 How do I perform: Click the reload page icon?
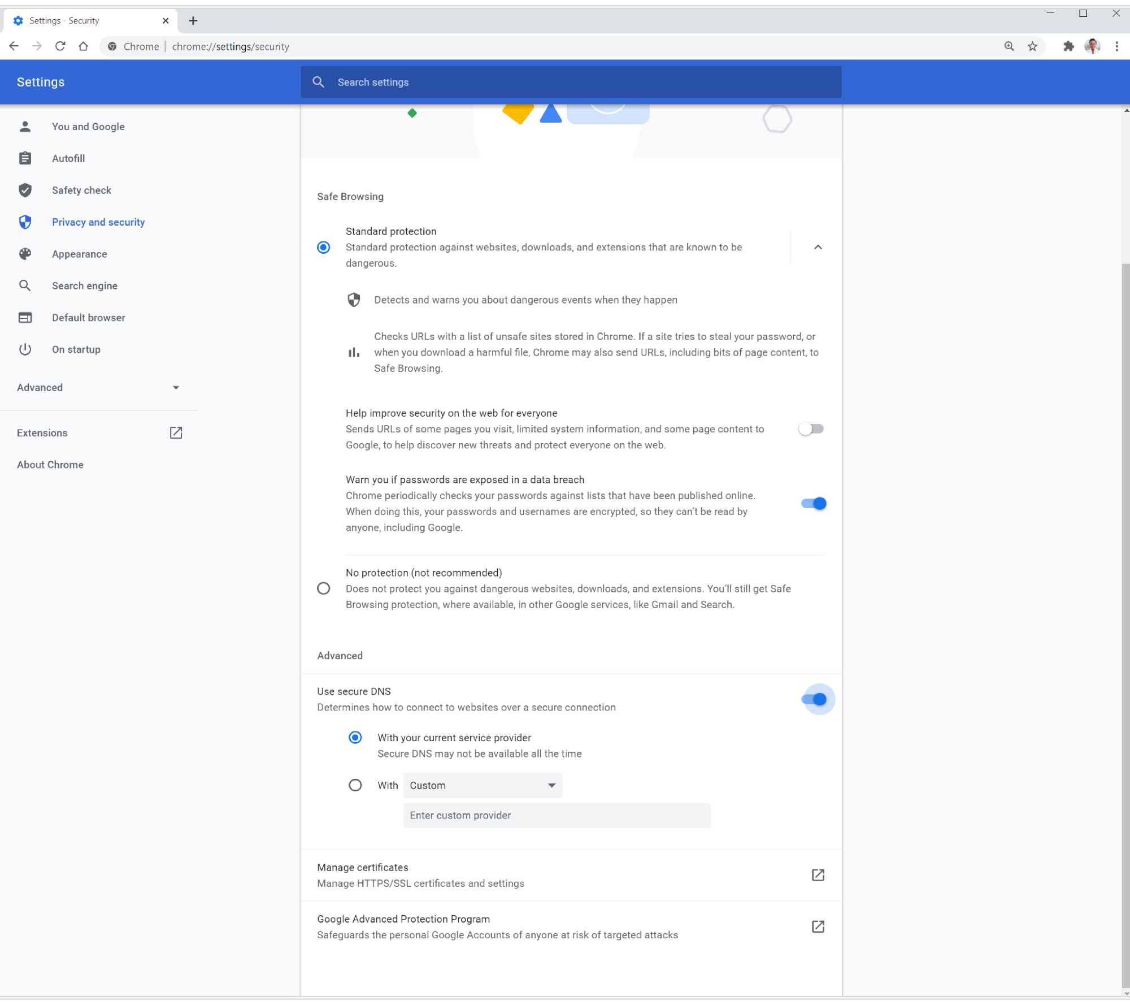[x=60, y=46]
